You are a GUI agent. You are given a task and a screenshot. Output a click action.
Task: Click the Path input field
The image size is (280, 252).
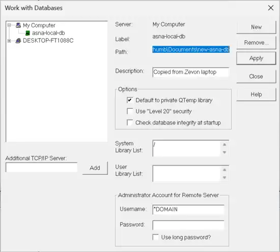tap(191, 50)
